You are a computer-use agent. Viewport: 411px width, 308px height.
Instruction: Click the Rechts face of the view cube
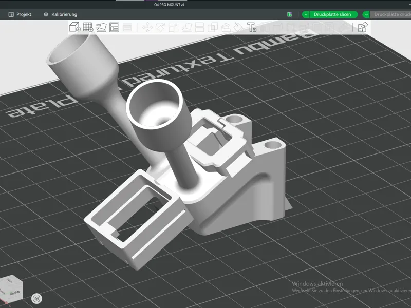pyautogui.click(x=15, y=293)
